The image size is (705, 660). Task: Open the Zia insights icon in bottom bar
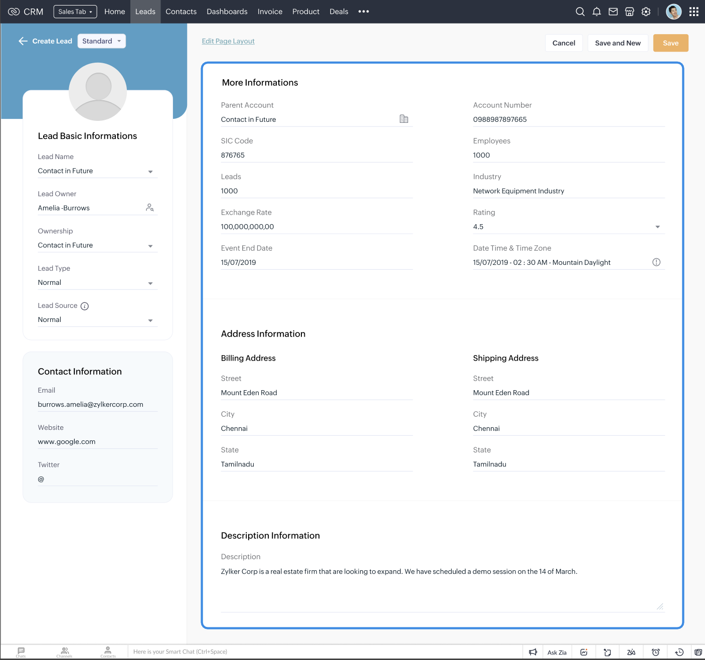631,651
